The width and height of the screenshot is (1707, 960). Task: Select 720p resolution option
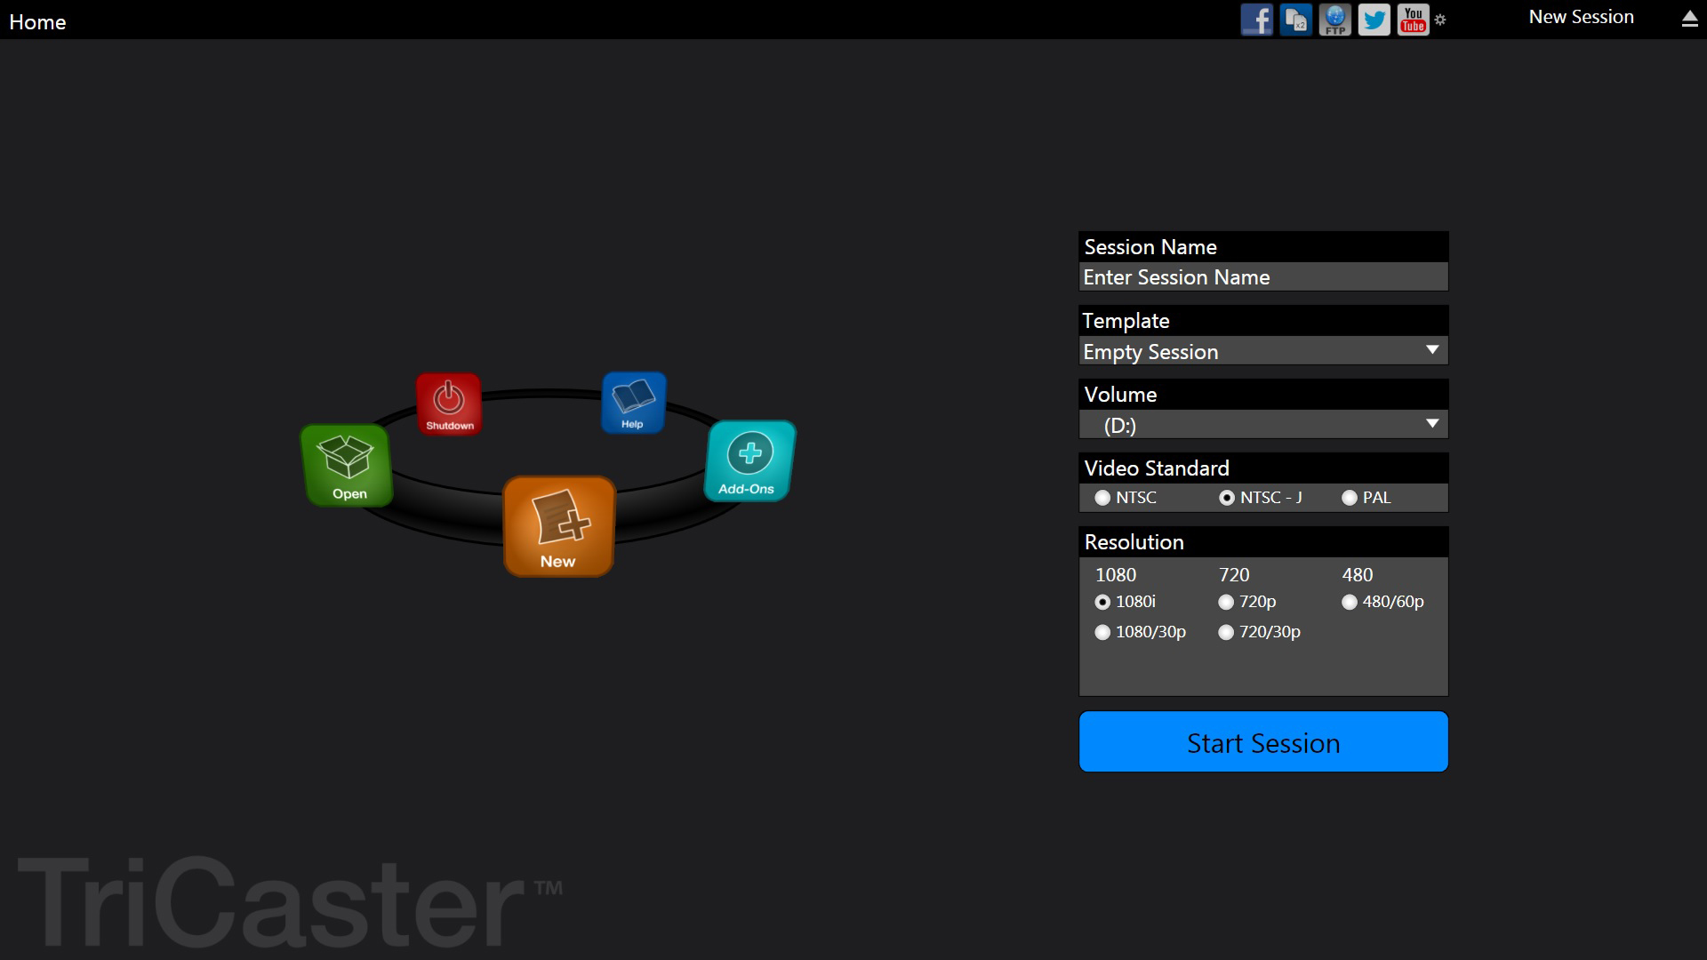pos(1226,602)
